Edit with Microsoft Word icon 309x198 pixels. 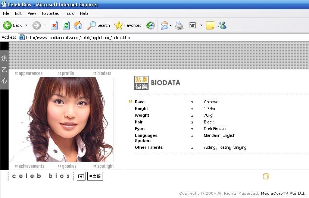click(x=193, y=25)
